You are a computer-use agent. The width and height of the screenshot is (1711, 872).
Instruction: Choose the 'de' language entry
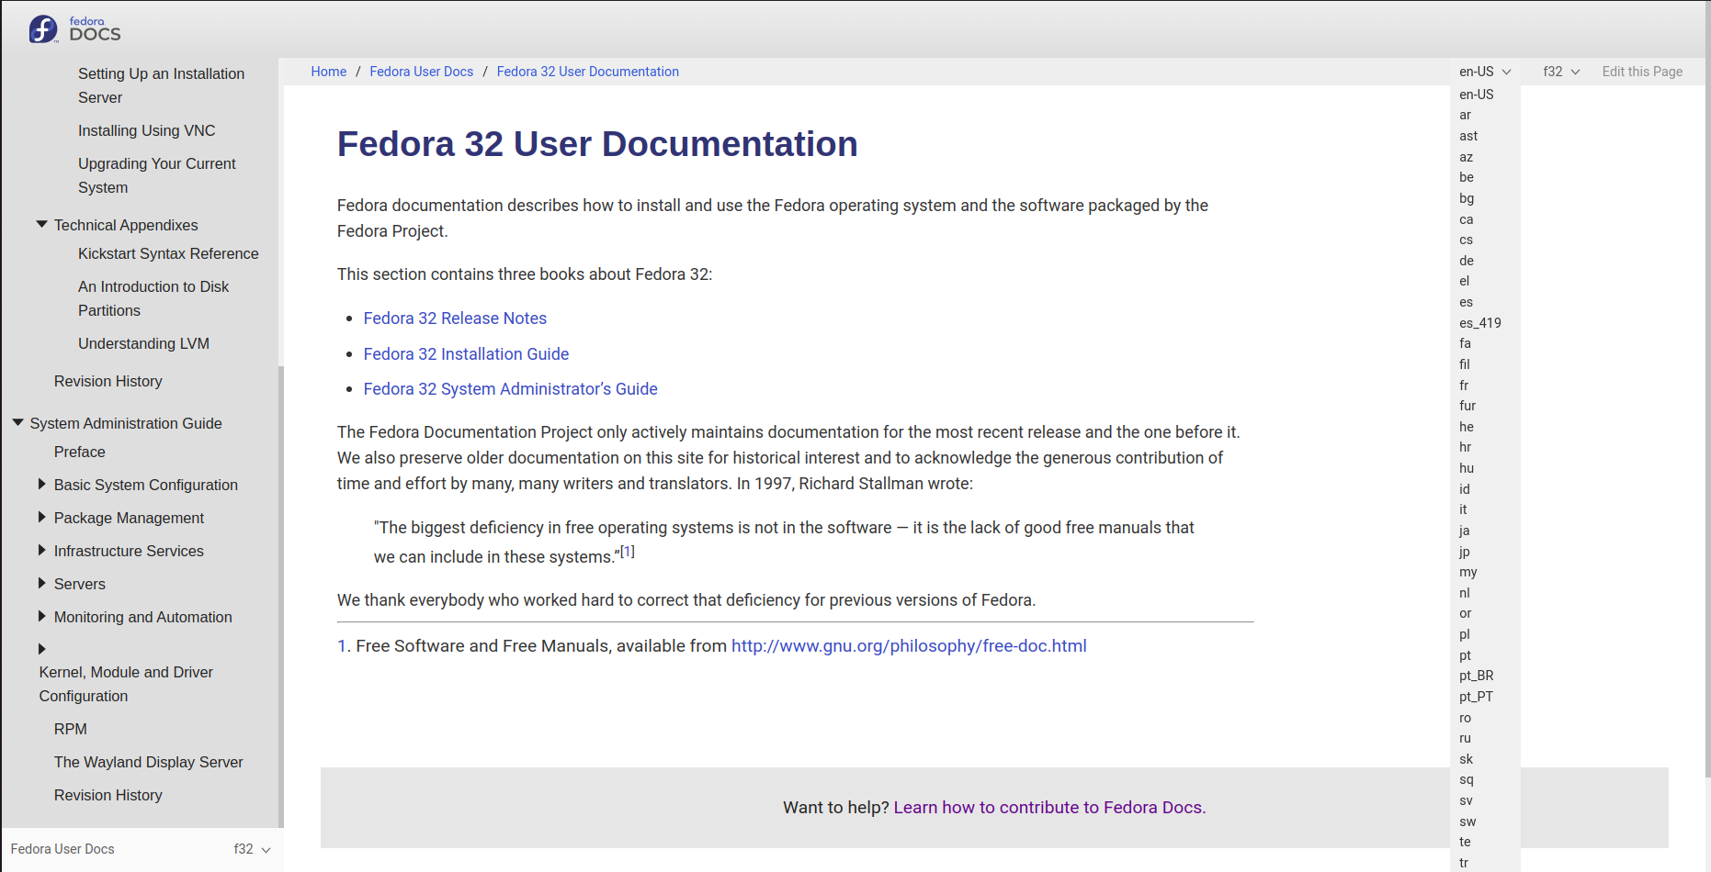[1467, 261]
